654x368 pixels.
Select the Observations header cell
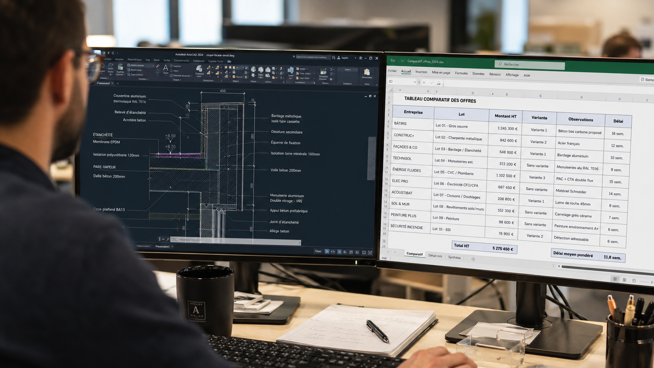click(580, 119)
